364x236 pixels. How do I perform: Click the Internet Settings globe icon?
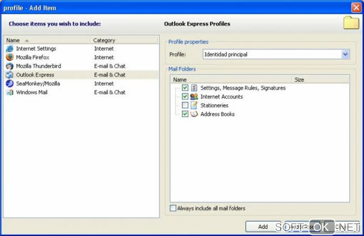click(10, 49)
